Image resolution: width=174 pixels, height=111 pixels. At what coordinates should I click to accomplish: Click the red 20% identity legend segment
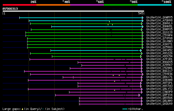[20, 5]
